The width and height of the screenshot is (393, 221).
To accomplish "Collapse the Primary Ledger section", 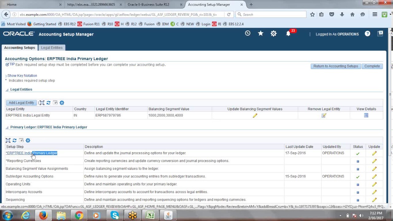I will [x=7, y=127].
